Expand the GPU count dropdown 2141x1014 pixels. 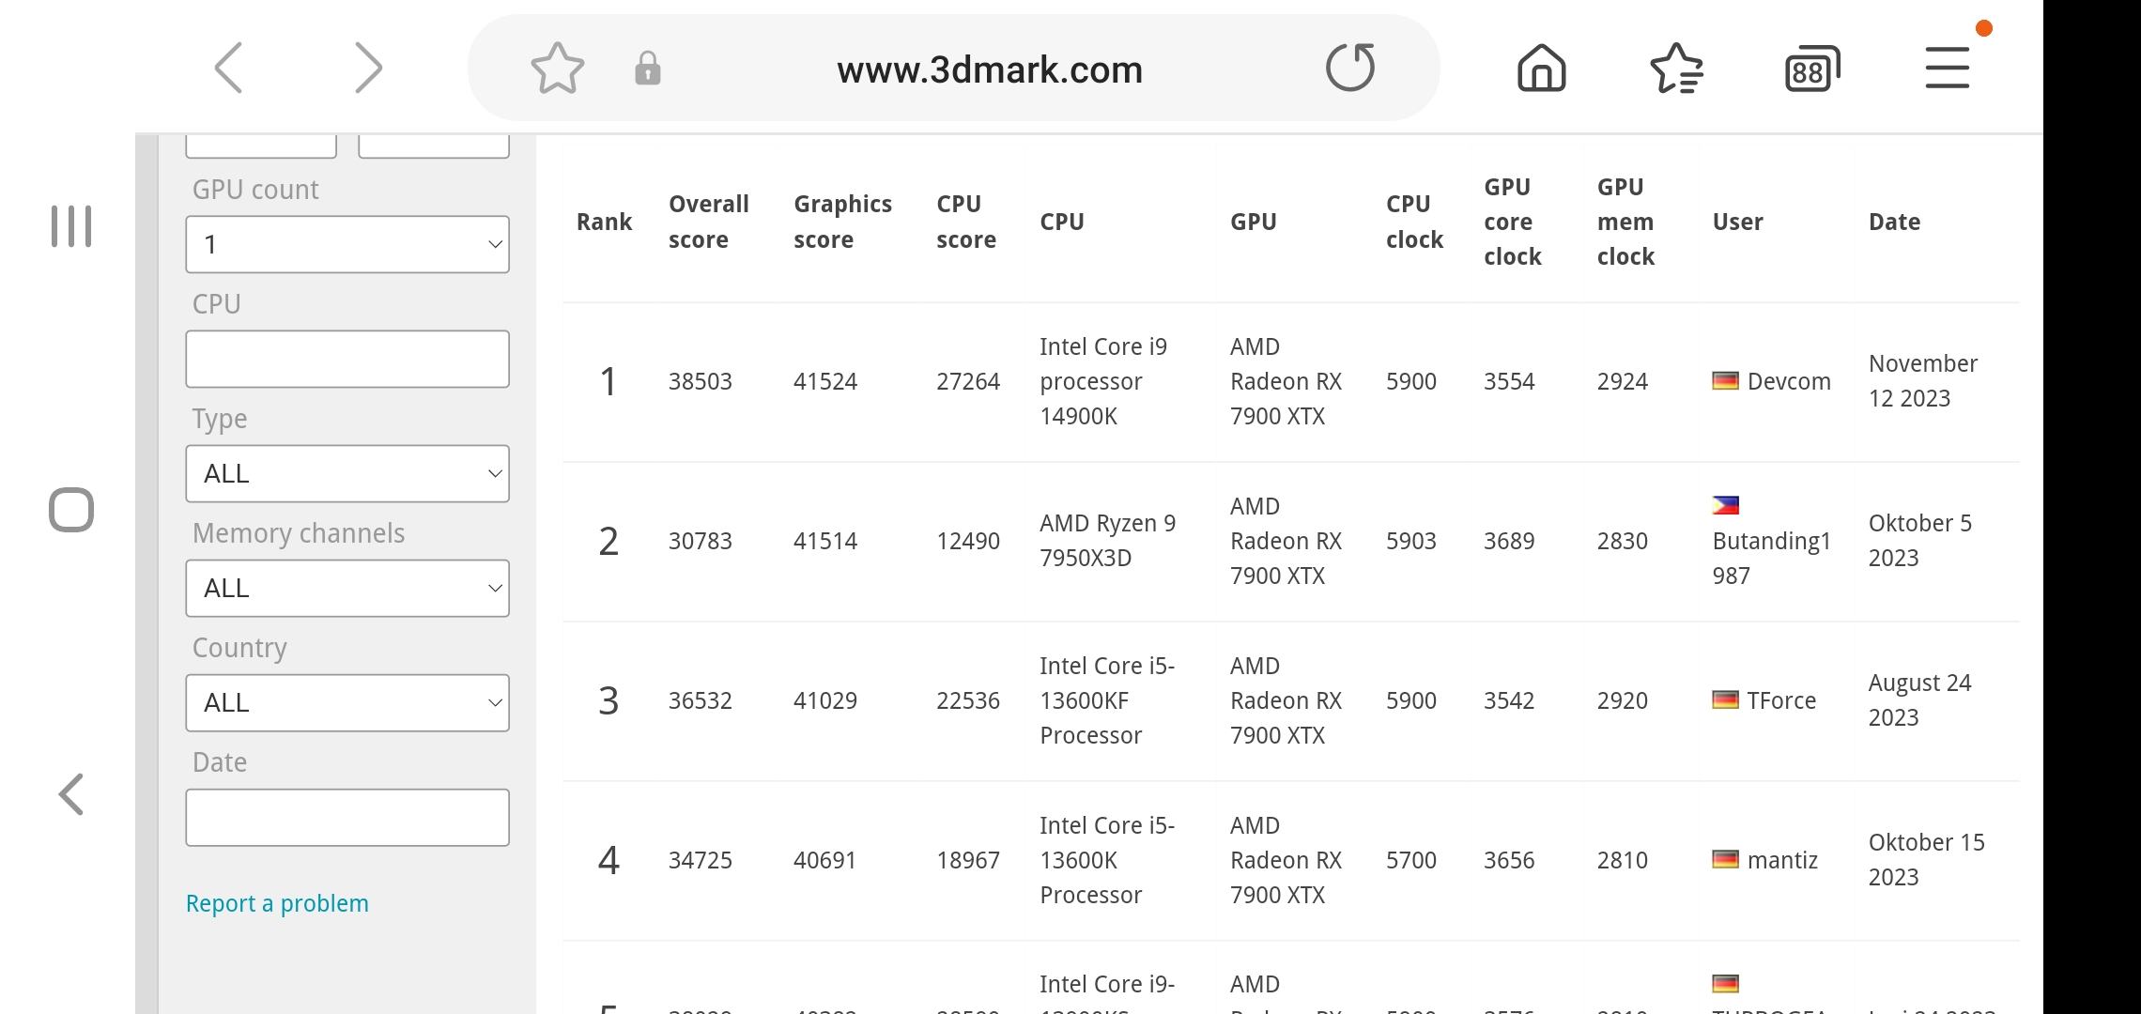click(347, 243)
